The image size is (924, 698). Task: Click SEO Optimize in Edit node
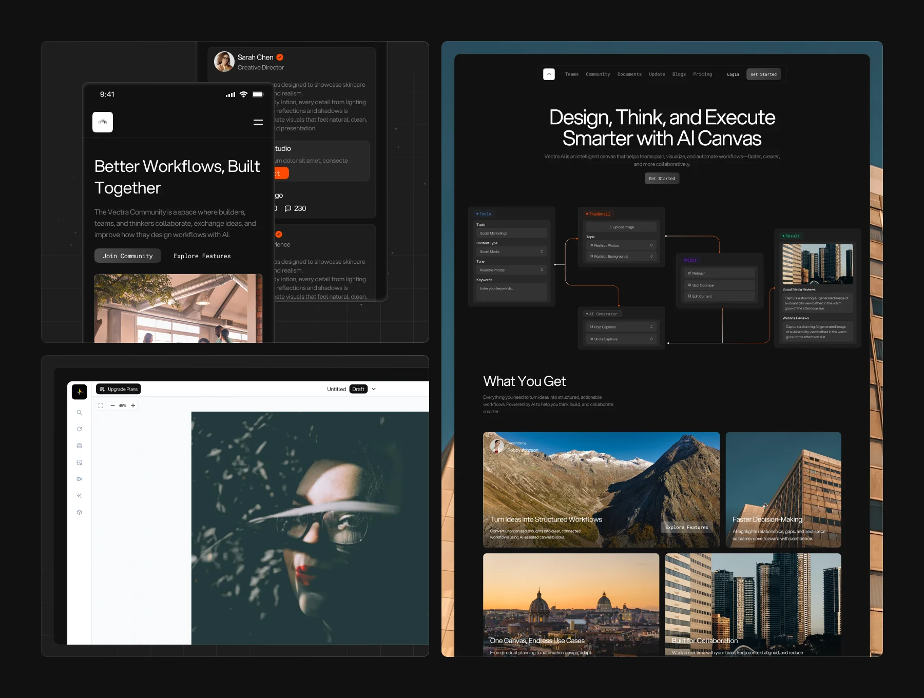coord(719,285)
